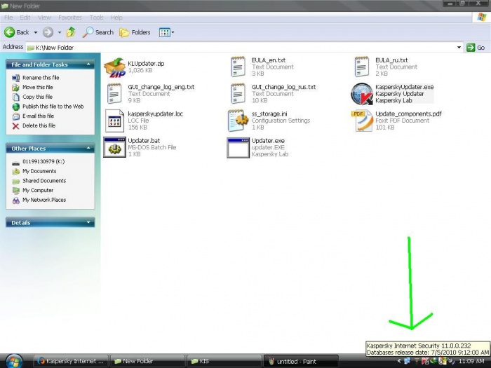Select the KLUpdater.zip archive icon

pyautogui.click(x=114, y=67)
